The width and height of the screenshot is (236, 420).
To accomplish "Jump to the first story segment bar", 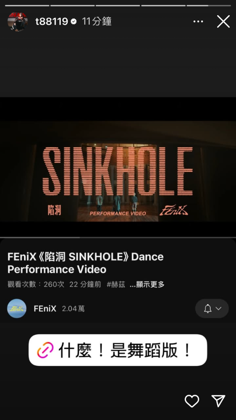I will click(27, 5).
